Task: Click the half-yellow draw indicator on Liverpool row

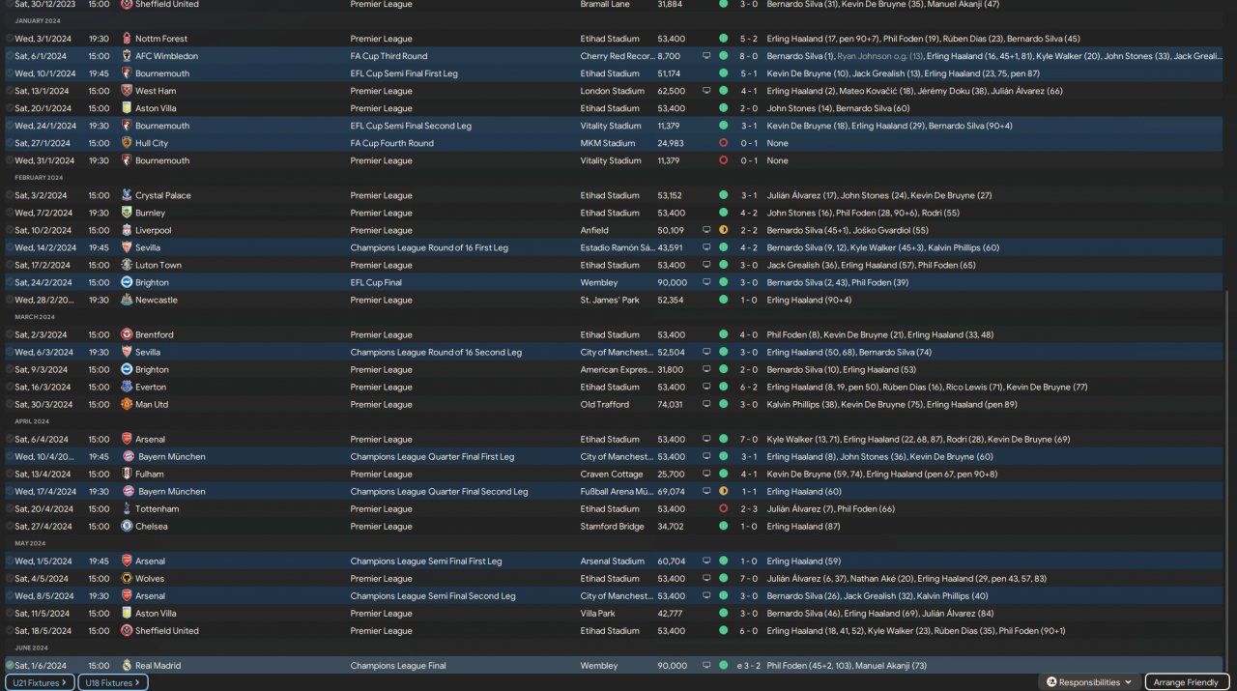Action: [723, 230]
